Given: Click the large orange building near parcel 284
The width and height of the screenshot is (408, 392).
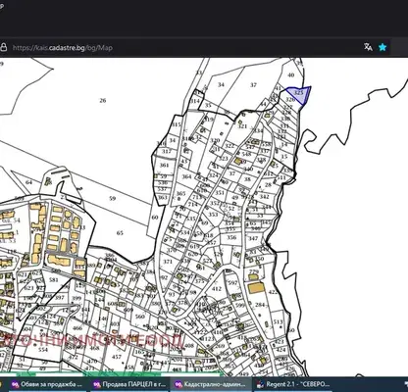Looking at the screenshot, I should tap(256, 288).
